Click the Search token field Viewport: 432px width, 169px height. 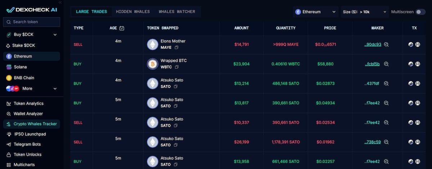(32, 22)
